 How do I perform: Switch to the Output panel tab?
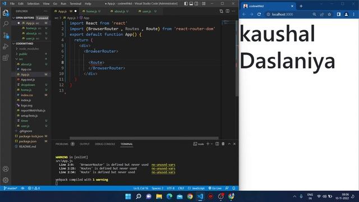[85, 144]
